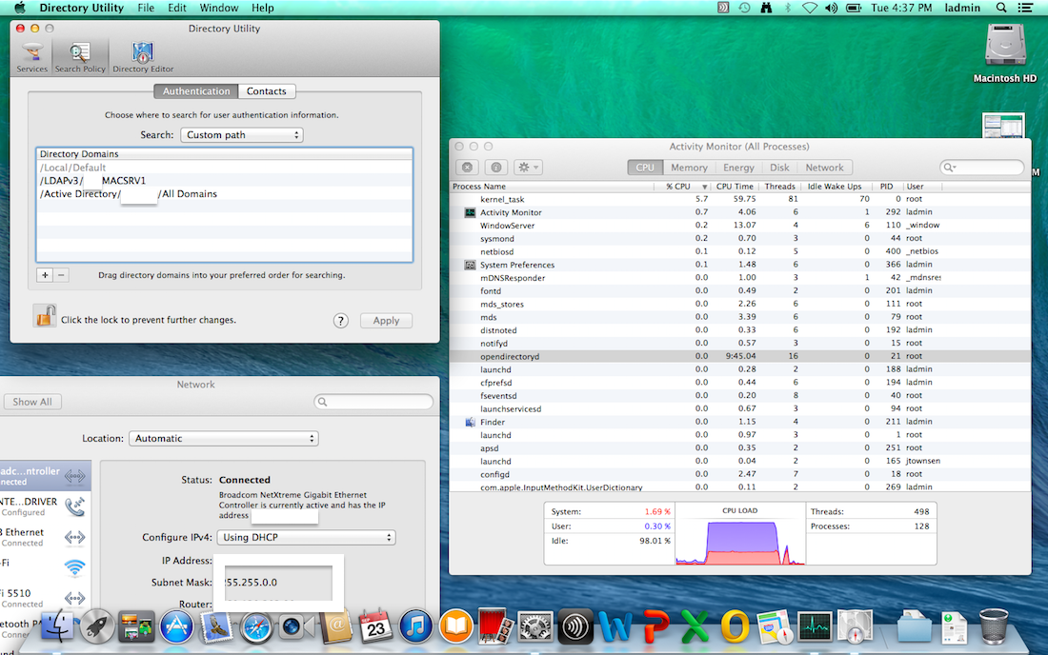The height and width of the screenshot is (655, 1048).
Task: Open Services in Directory Utility toolbar
Action: coord(32,57)
